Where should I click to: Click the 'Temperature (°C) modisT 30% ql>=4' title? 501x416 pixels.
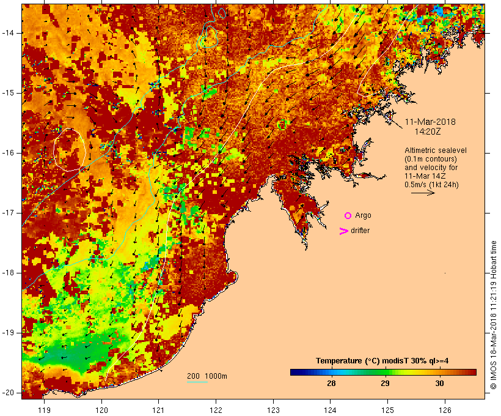pos(382,361)
